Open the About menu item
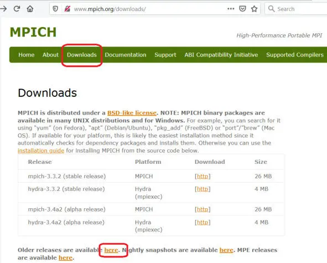This screenshot has height=263, width=327. tap(50, 55)
